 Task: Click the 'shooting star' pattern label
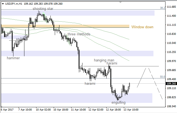pos(43,9)
